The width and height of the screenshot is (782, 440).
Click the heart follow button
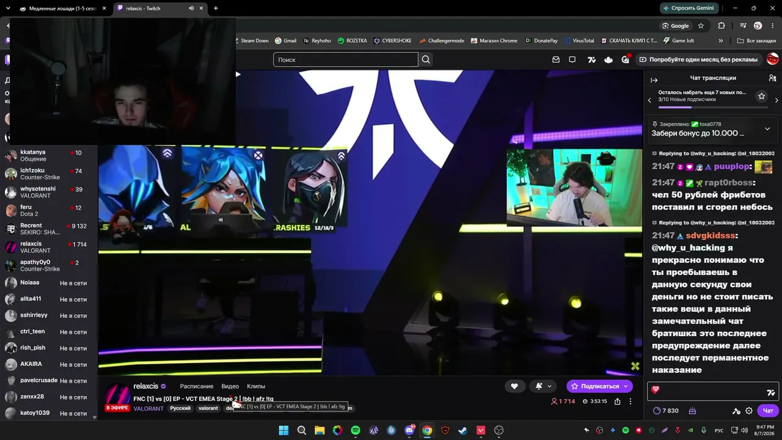point(514,386)
